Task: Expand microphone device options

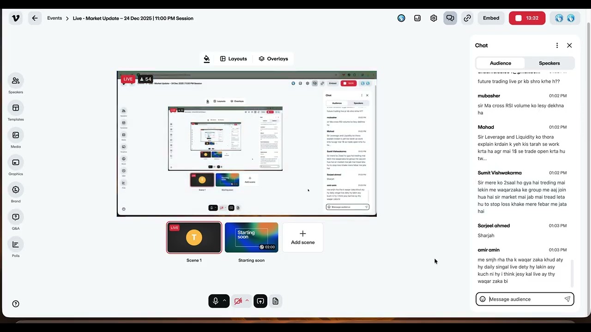Action: coord(225,301)
